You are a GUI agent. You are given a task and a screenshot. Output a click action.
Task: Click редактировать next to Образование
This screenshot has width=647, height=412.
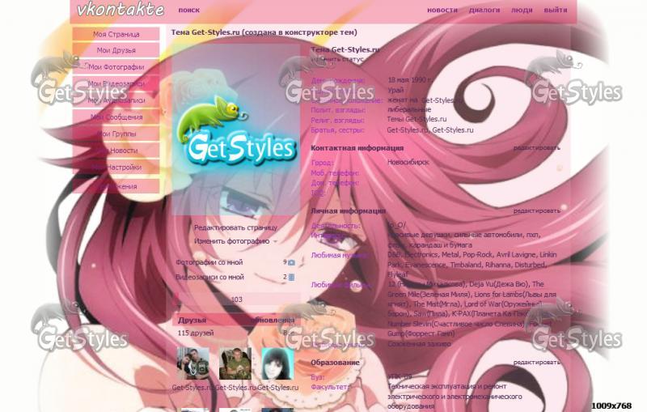pos(536,363)
